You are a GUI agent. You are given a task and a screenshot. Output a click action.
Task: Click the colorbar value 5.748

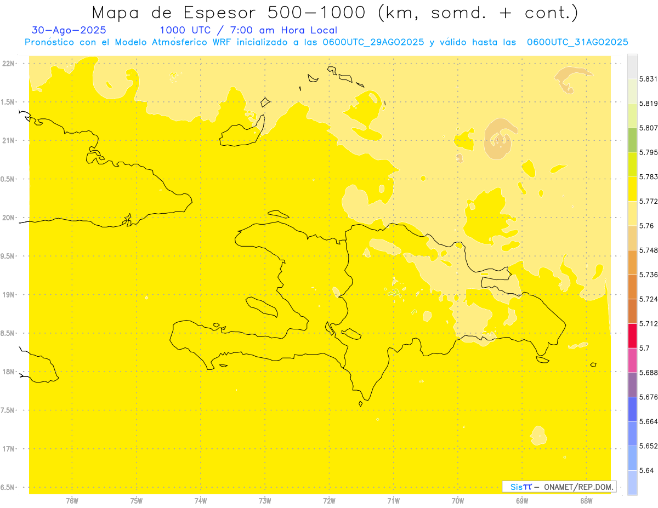pos(649,250)
